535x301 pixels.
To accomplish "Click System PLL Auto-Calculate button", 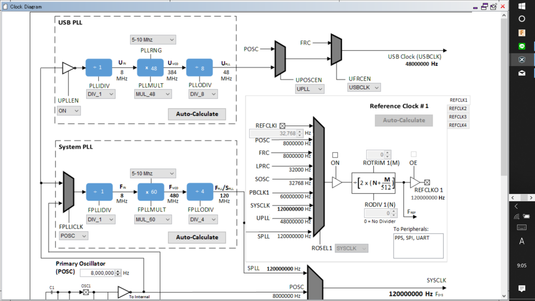I will pos(197,237).
